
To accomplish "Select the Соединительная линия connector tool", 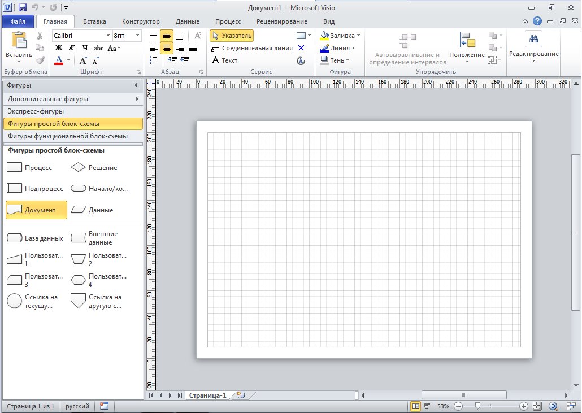I will point(251,48).
